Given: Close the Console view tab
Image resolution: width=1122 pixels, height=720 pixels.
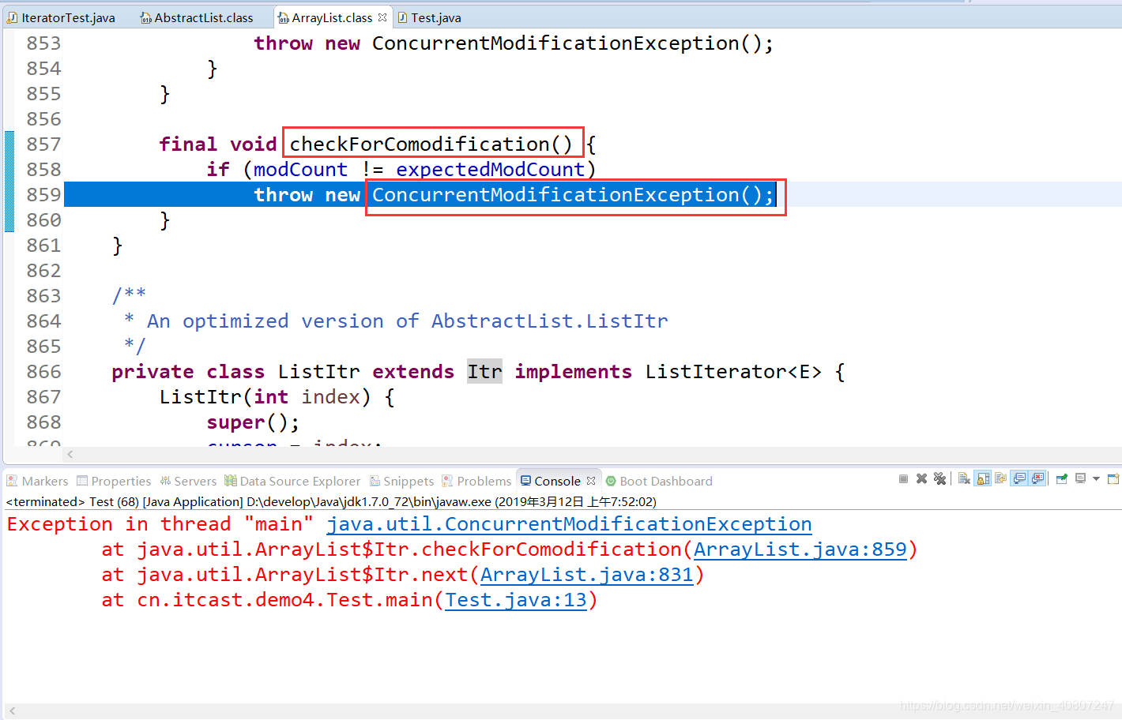Looking at the screenshot, I should pyautogui.click(x=591, y=481).
